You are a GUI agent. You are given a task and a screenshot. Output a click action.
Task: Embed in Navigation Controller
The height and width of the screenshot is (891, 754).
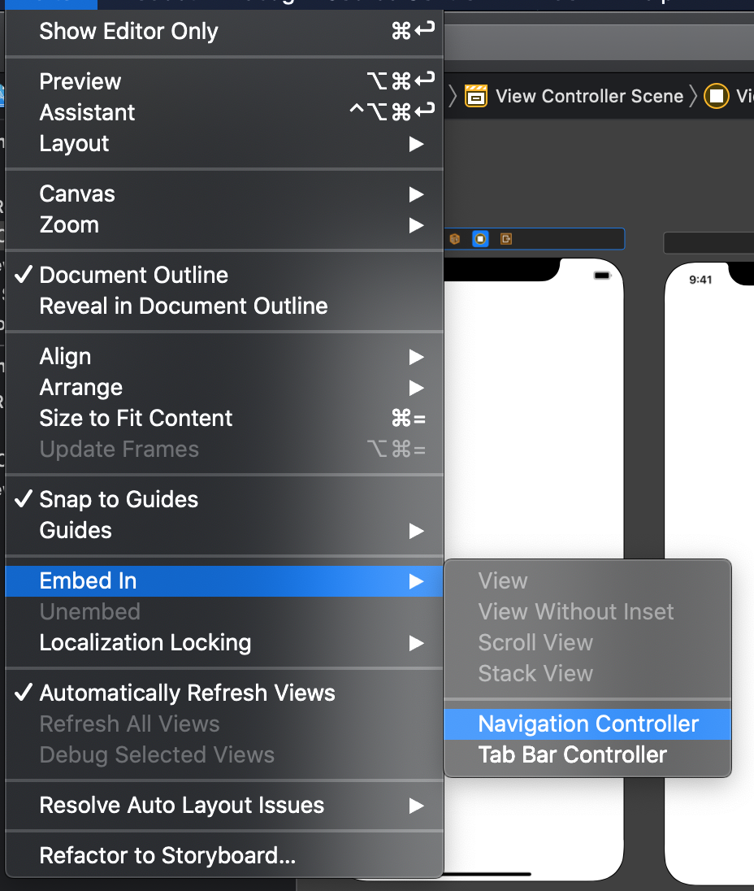point(587,724)
